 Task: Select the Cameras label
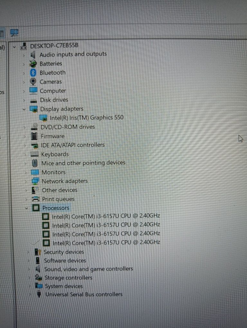(51, 82)
